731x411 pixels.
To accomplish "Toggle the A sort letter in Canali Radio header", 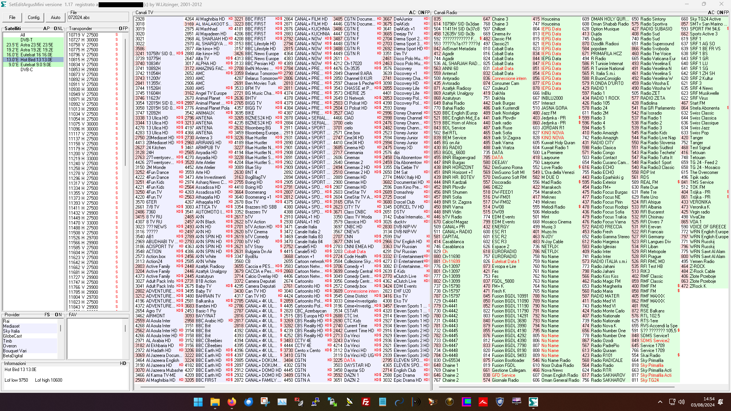I will point(709,13).
